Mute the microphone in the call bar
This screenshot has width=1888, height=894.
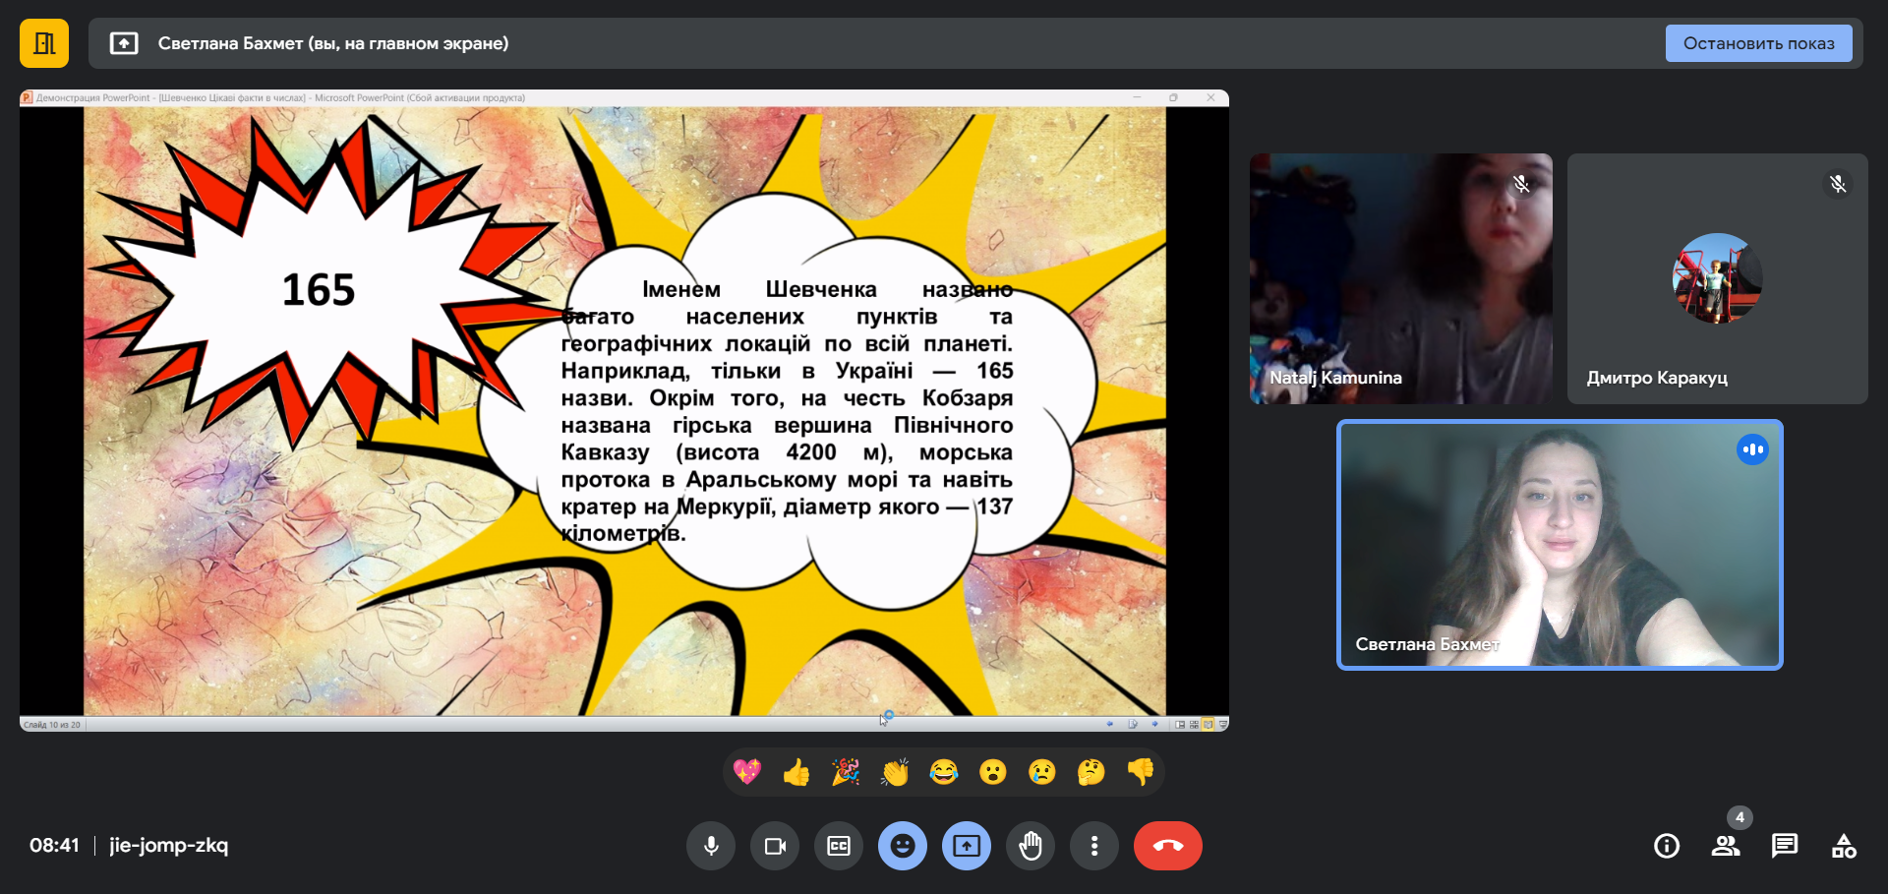click(x=711, y=846)
